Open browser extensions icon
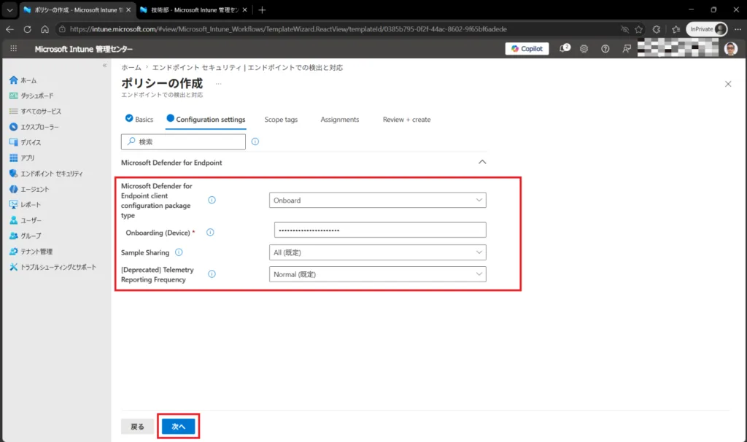Viewport: 747px width, 442px height. point(657,29)
